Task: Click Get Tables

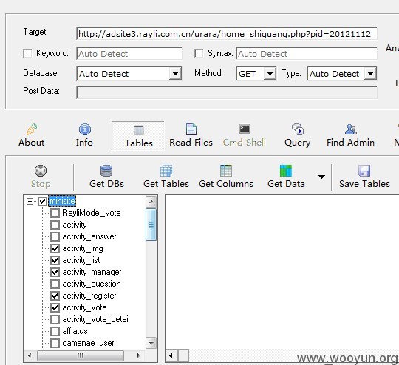Action: coord(166,177)
